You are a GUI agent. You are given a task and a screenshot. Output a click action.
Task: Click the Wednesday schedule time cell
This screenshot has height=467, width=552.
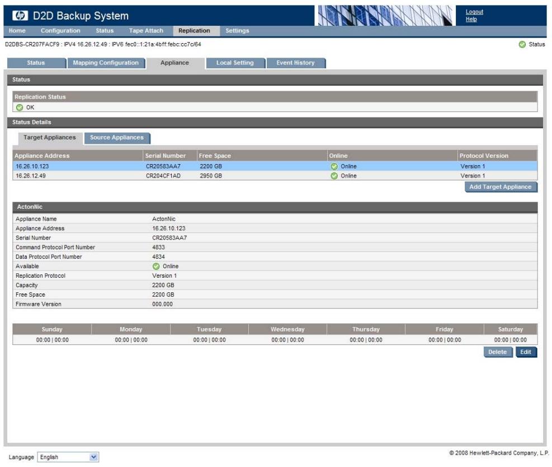[x=287, y=340]
